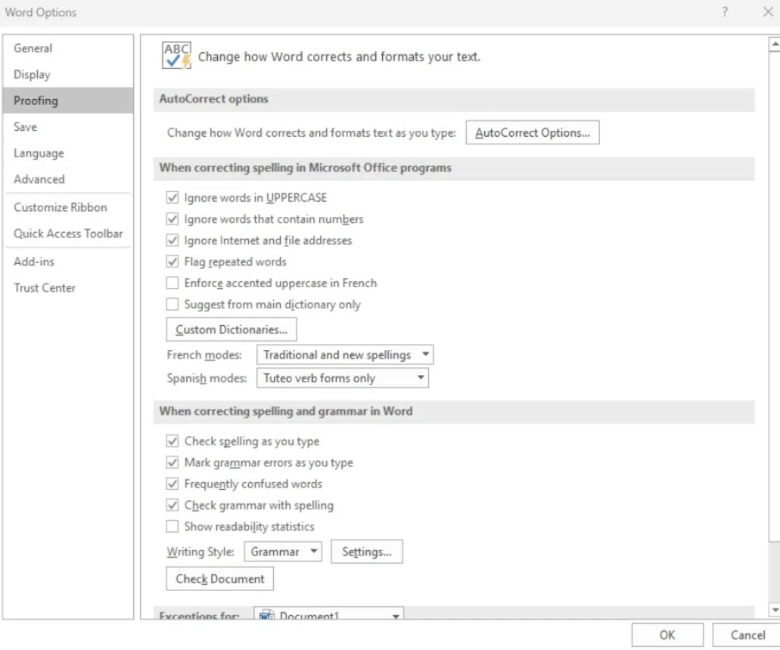Click the Cancel button

[747, 635]
